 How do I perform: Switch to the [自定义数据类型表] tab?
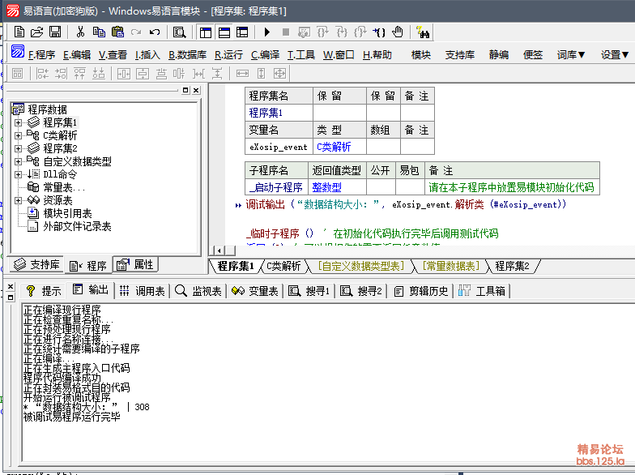click(x=361, y=266)
